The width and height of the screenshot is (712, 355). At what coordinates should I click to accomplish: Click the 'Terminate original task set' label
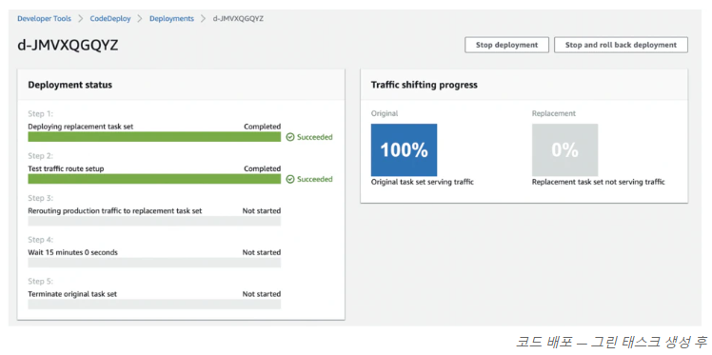[x=72, y=294]
